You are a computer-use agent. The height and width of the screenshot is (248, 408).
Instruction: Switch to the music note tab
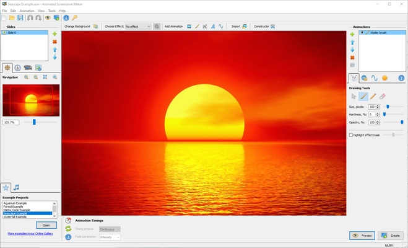[16, 187]
